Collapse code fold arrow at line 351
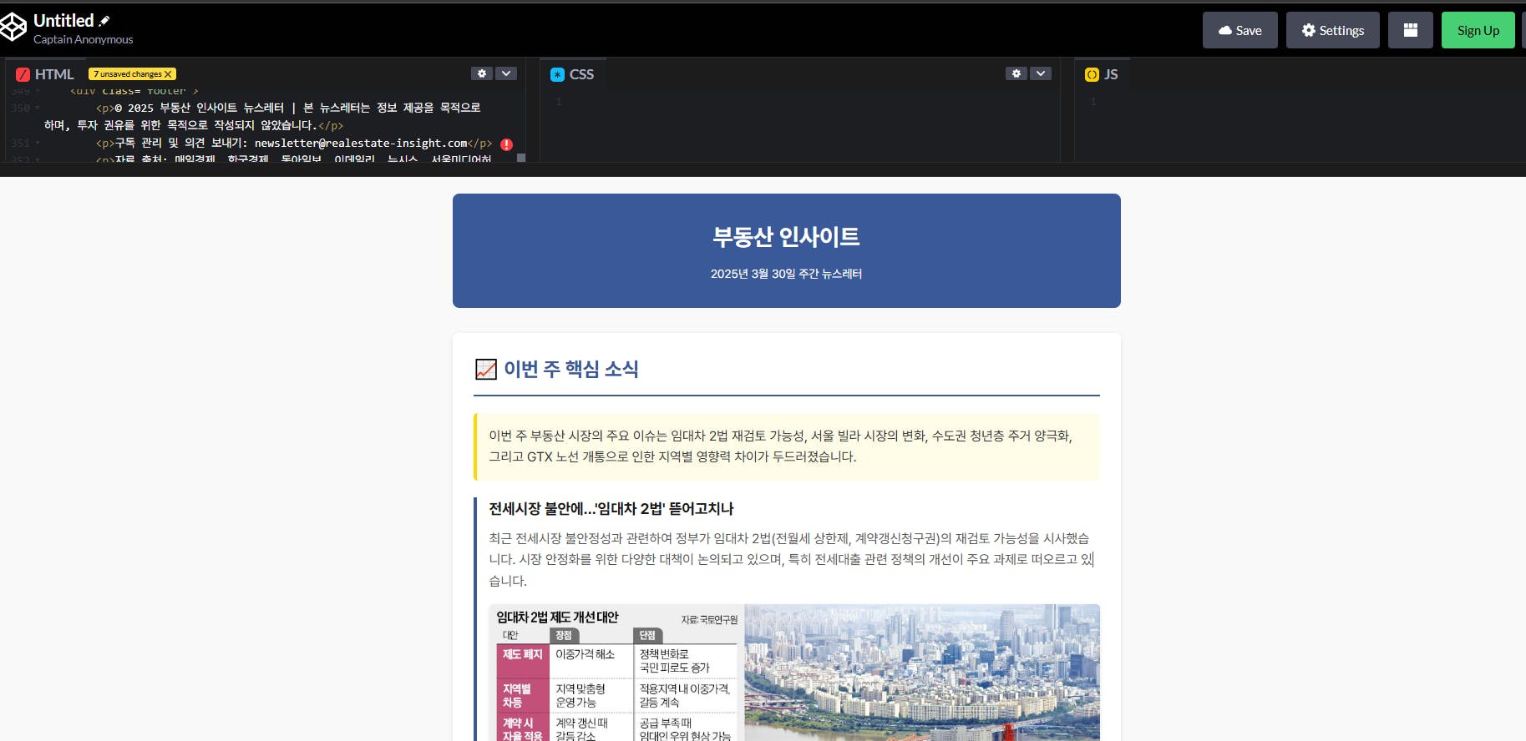The image size is (1526, 741). [38, 143]
